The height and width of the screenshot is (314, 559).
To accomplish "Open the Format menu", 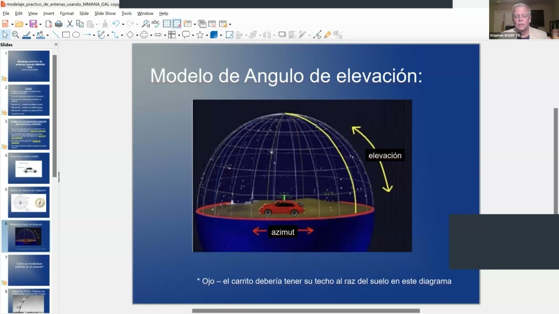I will tap(67, 14).
